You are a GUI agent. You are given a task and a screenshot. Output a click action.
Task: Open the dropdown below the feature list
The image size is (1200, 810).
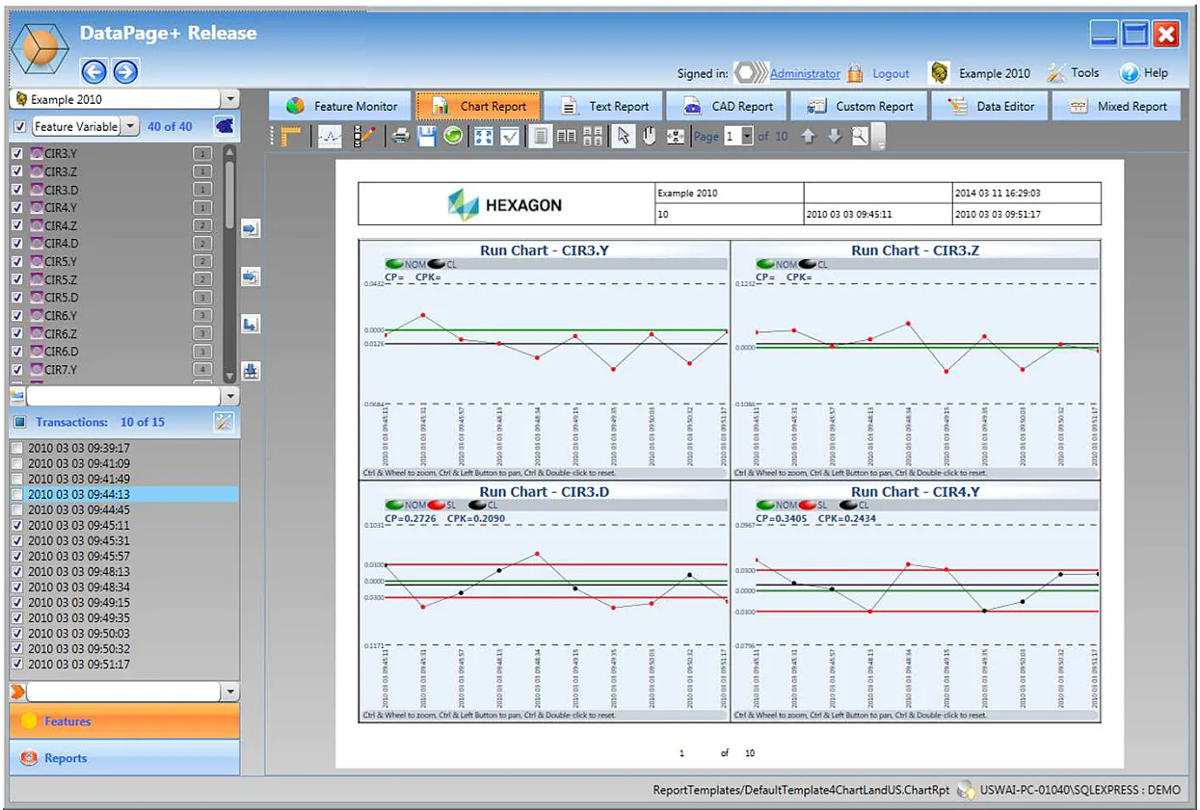[229, 396]
